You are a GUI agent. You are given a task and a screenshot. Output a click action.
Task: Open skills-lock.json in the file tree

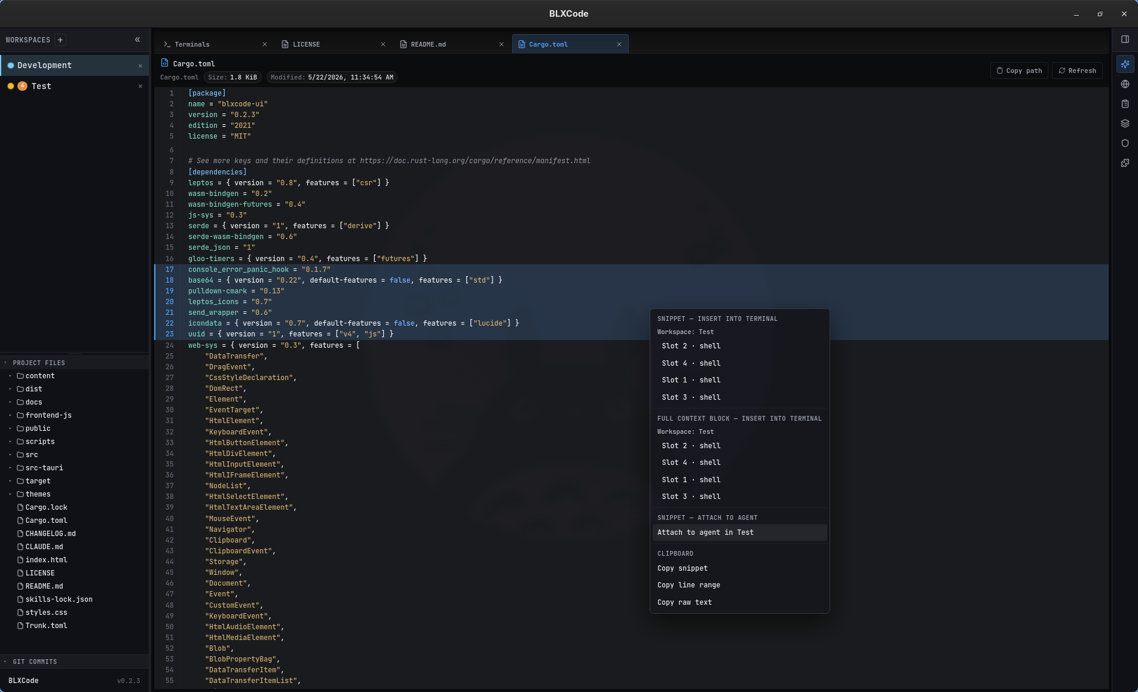pos(74,599)
